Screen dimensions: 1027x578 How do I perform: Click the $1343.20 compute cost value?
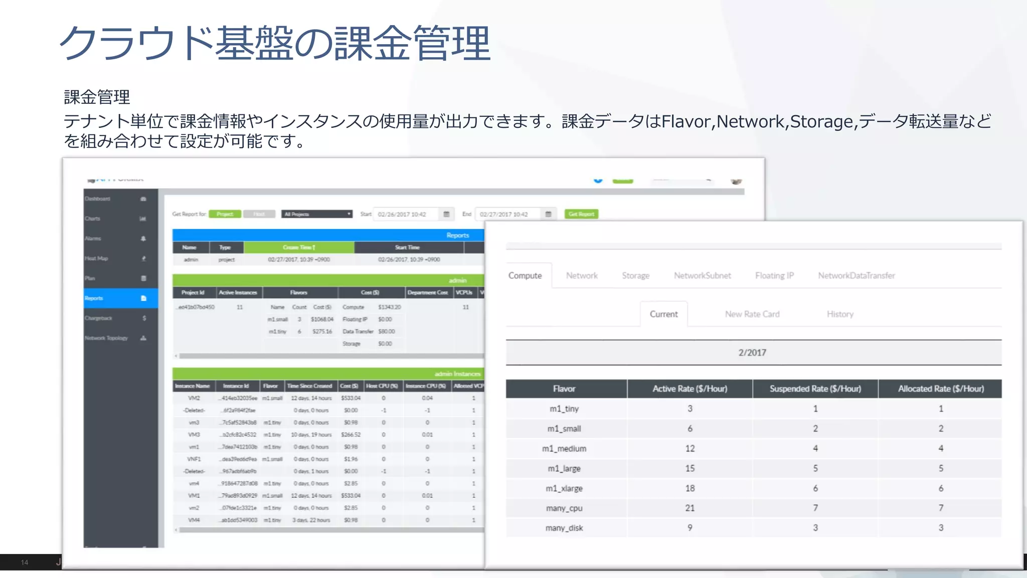click(389, 307)
